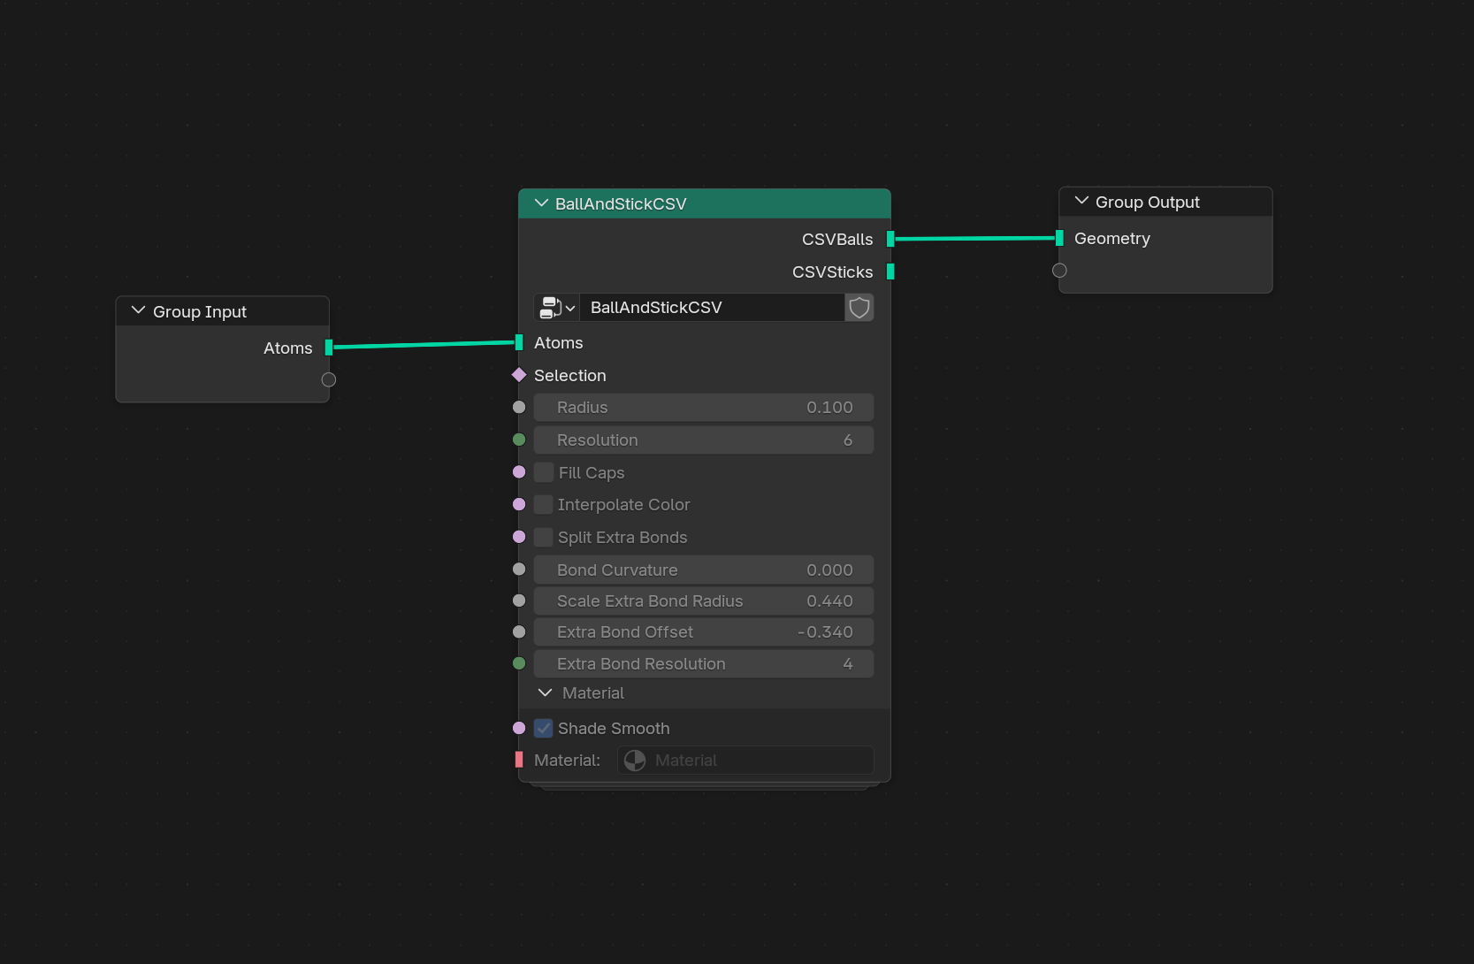Click the Resolution input socket
The image size is (1474, 964).
[519, 440]
